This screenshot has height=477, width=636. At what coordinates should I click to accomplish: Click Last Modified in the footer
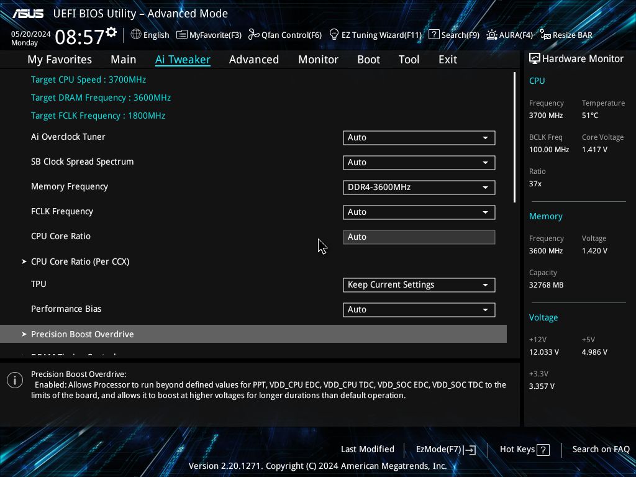pos(368,449)
